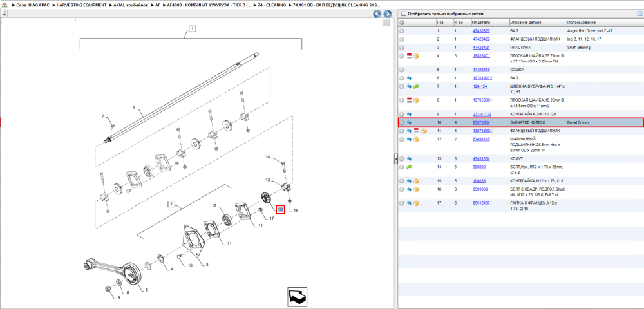
Task: Go to the home page icon
Action: [4, 5]
